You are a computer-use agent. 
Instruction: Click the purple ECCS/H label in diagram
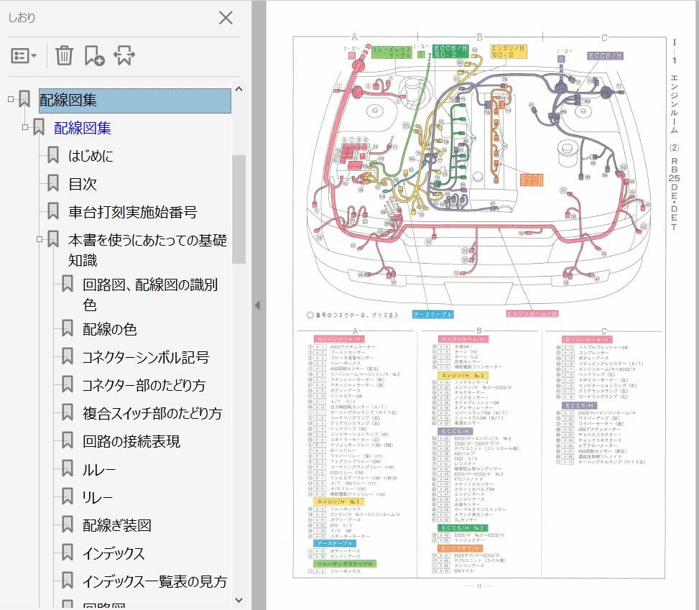[606, 56]
